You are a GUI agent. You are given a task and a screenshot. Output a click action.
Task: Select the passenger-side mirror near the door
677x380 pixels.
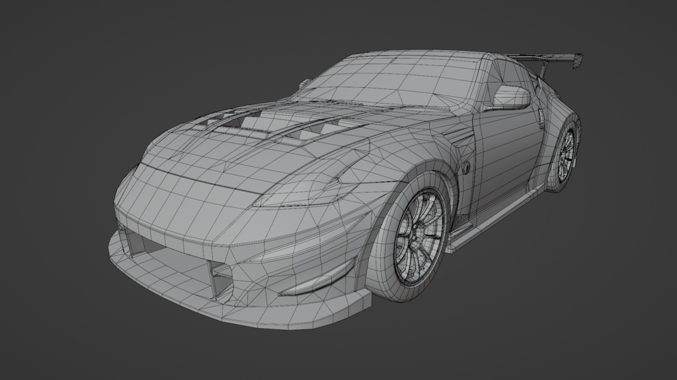click(x=511, y=96)
